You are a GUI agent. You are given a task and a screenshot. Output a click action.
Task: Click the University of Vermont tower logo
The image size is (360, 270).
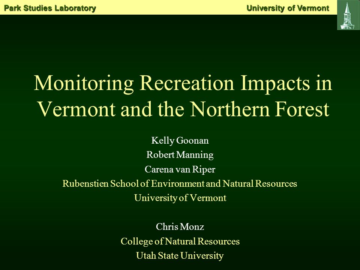tap(348, 15)
